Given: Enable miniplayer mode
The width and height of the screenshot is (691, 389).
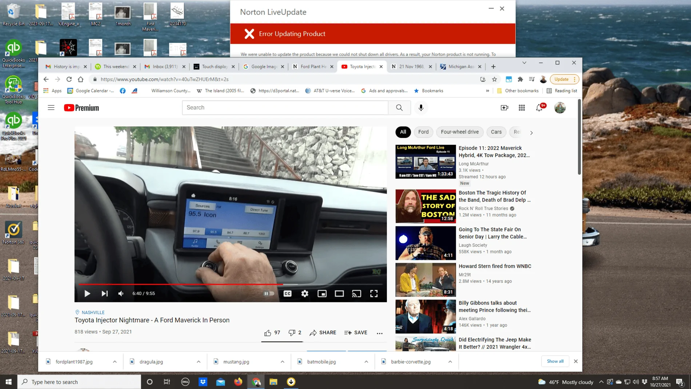Looking at the screenshot, I should (x=322, y=293).
